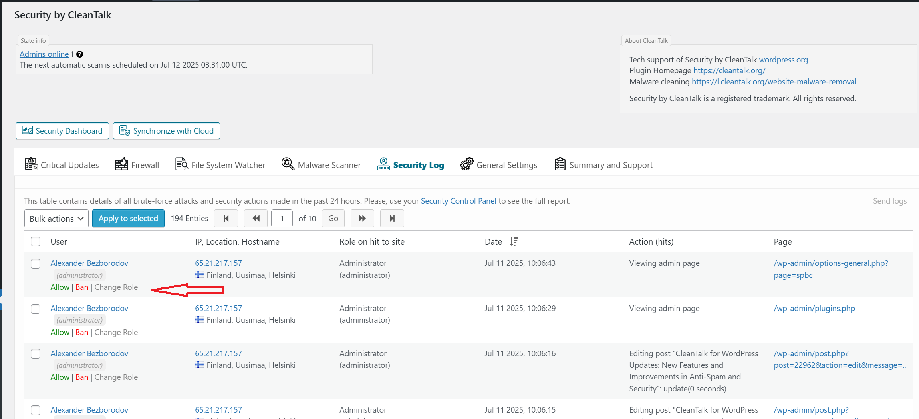Image resolution: width=919 pixels, height=419 pixels.
Task: Expand the Bulk actions dropdown
Action: [x=56, y=219]
